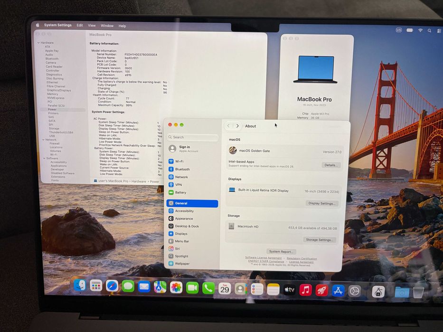Open VPN in Settings sidebar
This screenshot has height=332, width=443.
point(192,184)
